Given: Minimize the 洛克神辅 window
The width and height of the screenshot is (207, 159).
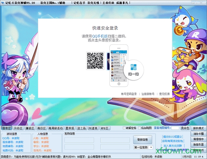Looking at the screenshot, I should click(x=194, y=2).
